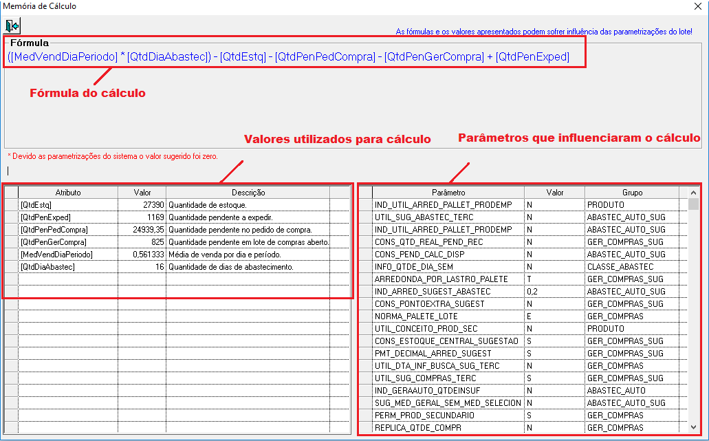Click the value 0,561333

pyautogui.click(x=149, y=255)
